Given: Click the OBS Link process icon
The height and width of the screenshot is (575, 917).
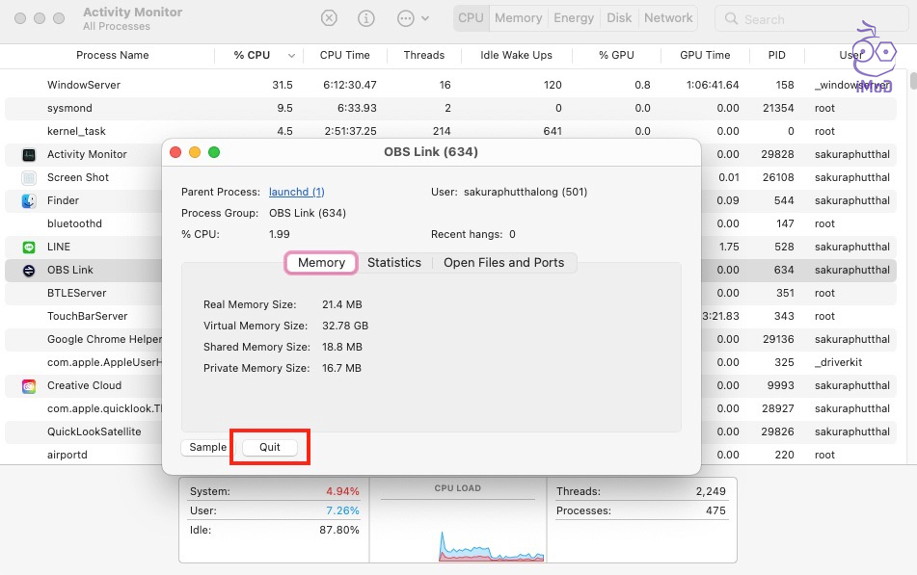Looking at the screenshot, I should pyautogui.click(x=29, y=270).
